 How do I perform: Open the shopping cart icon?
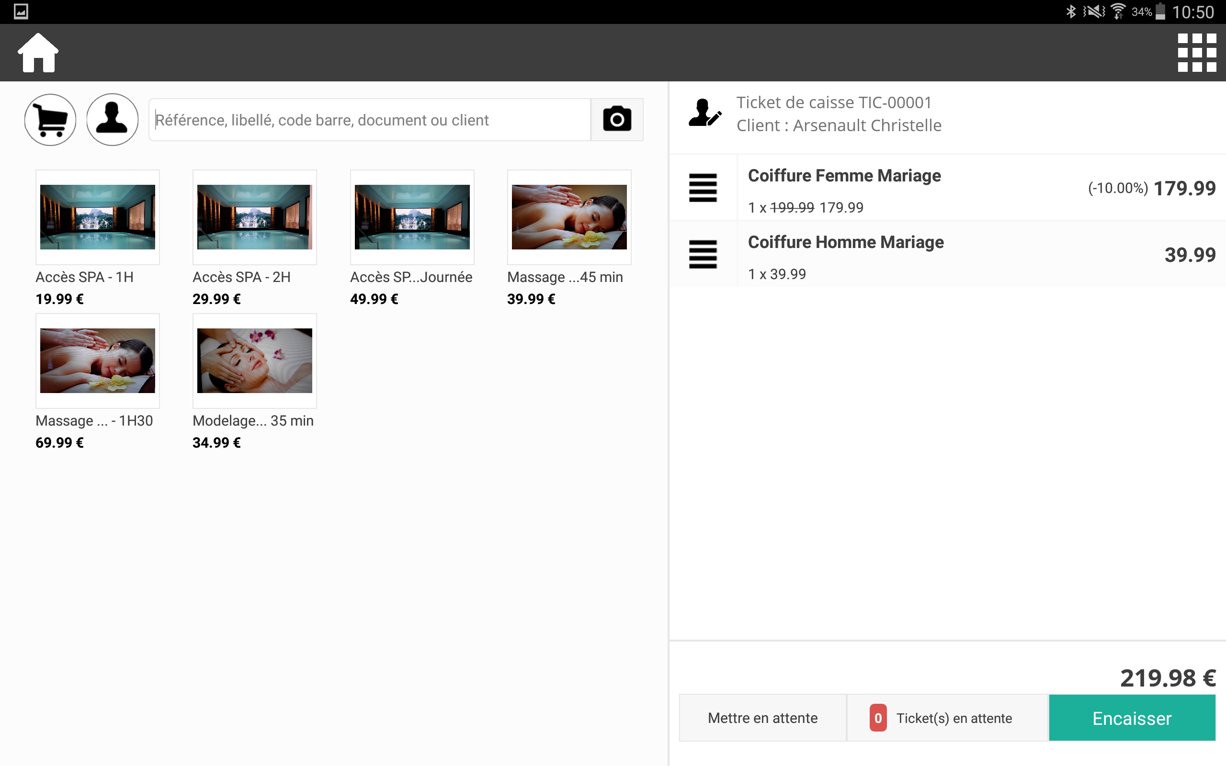coord(50,120)
